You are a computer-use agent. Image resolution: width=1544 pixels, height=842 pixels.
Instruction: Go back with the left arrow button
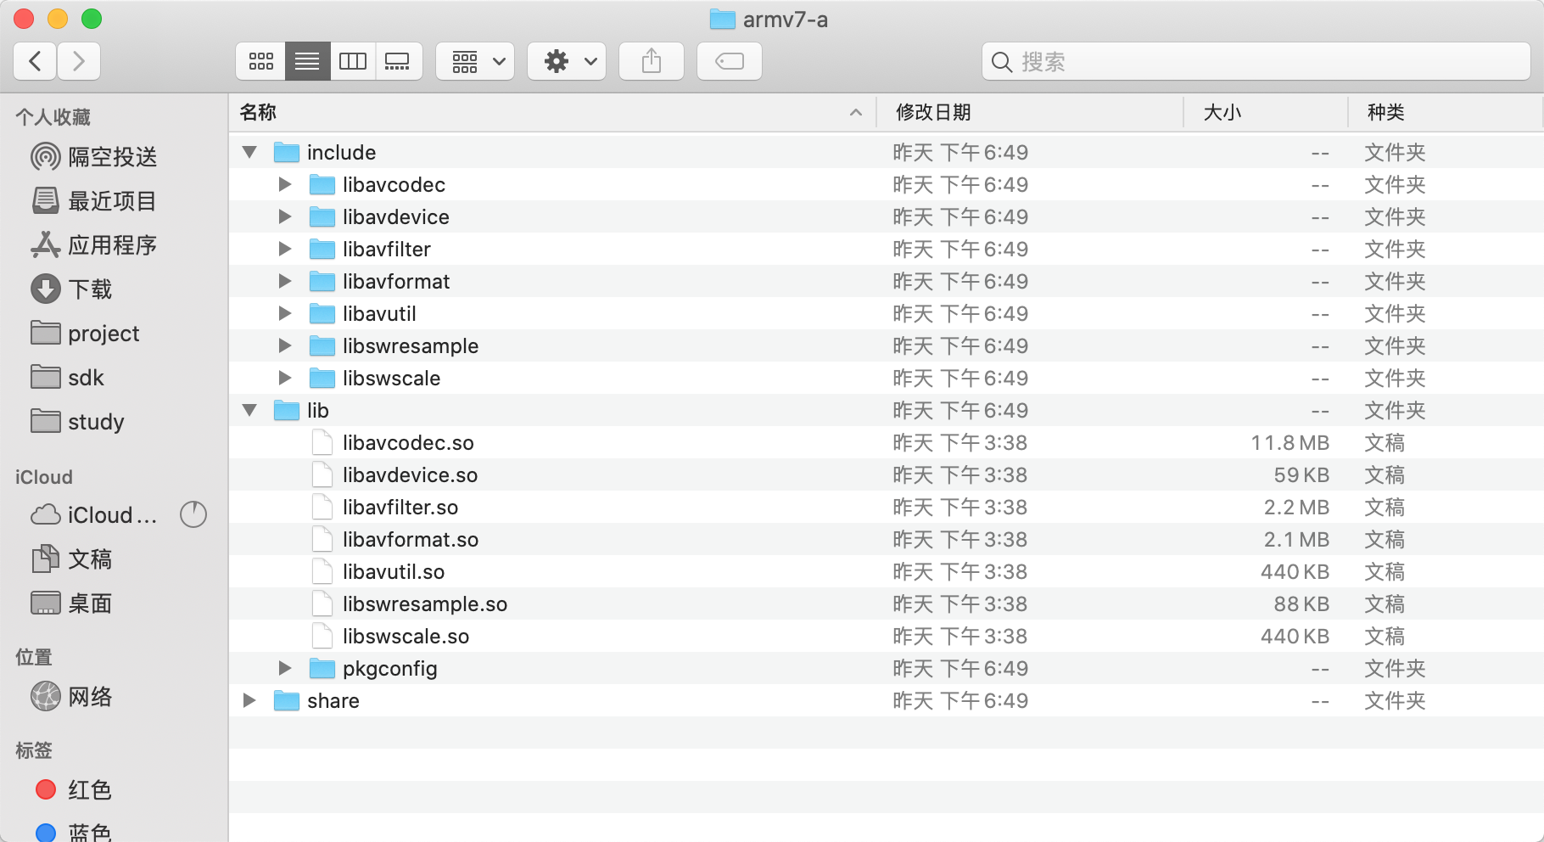click(x=36, y=61)
